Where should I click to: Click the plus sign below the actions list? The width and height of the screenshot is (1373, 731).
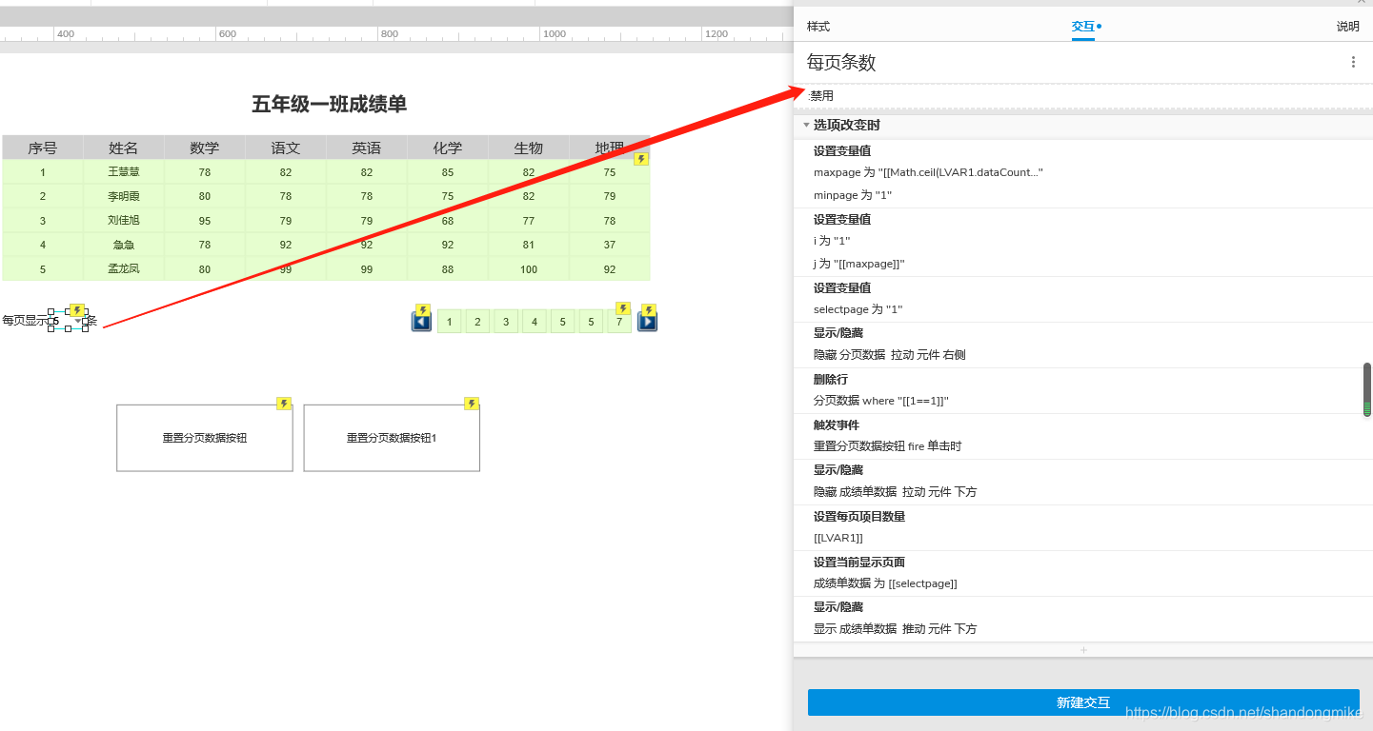pyautogui.click(x=1083, y=650)
